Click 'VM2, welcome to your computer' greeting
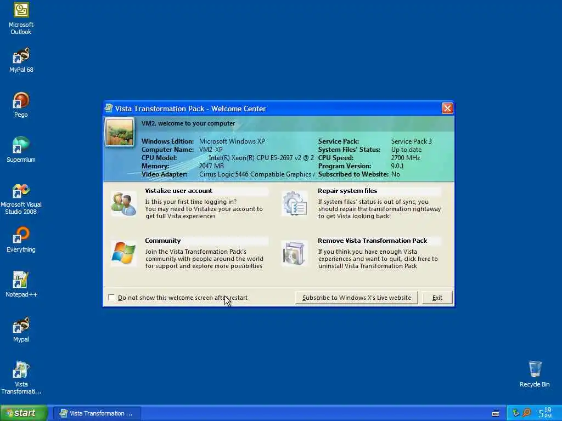The width and height of the screenshot is (562, 421). click(x=188, y=123)
